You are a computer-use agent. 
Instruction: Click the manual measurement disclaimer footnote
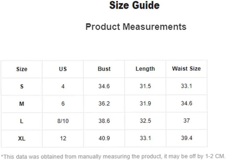[113, 156]
